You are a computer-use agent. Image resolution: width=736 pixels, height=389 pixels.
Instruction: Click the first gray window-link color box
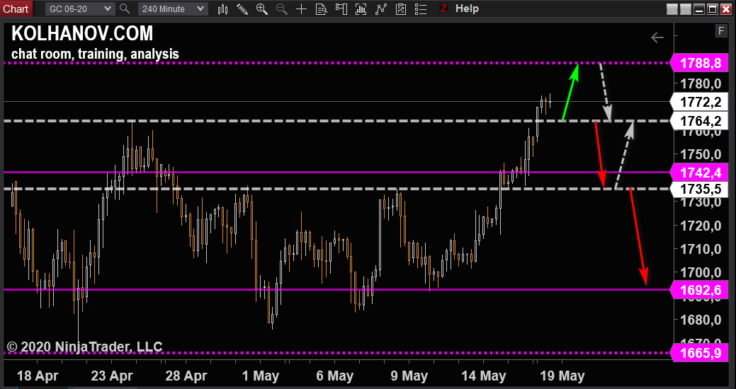click(672, 9)
